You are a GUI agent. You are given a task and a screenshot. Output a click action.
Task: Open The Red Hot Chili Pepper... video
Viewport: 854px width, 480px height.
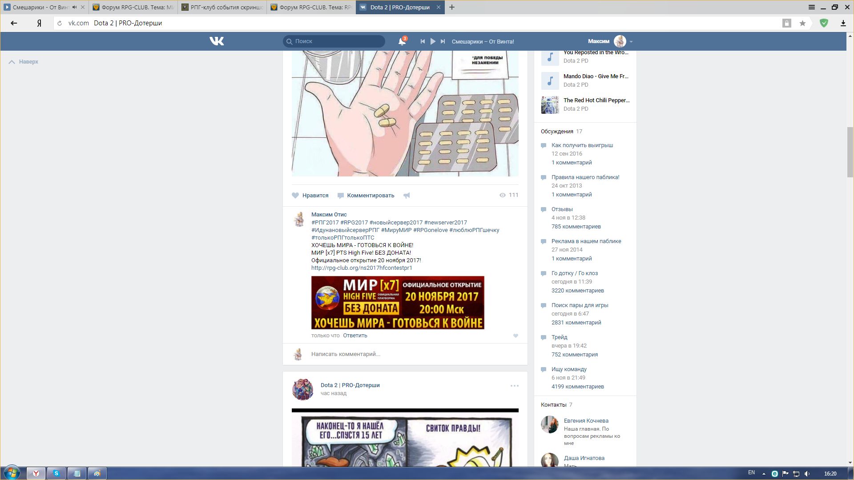[585, 104]
